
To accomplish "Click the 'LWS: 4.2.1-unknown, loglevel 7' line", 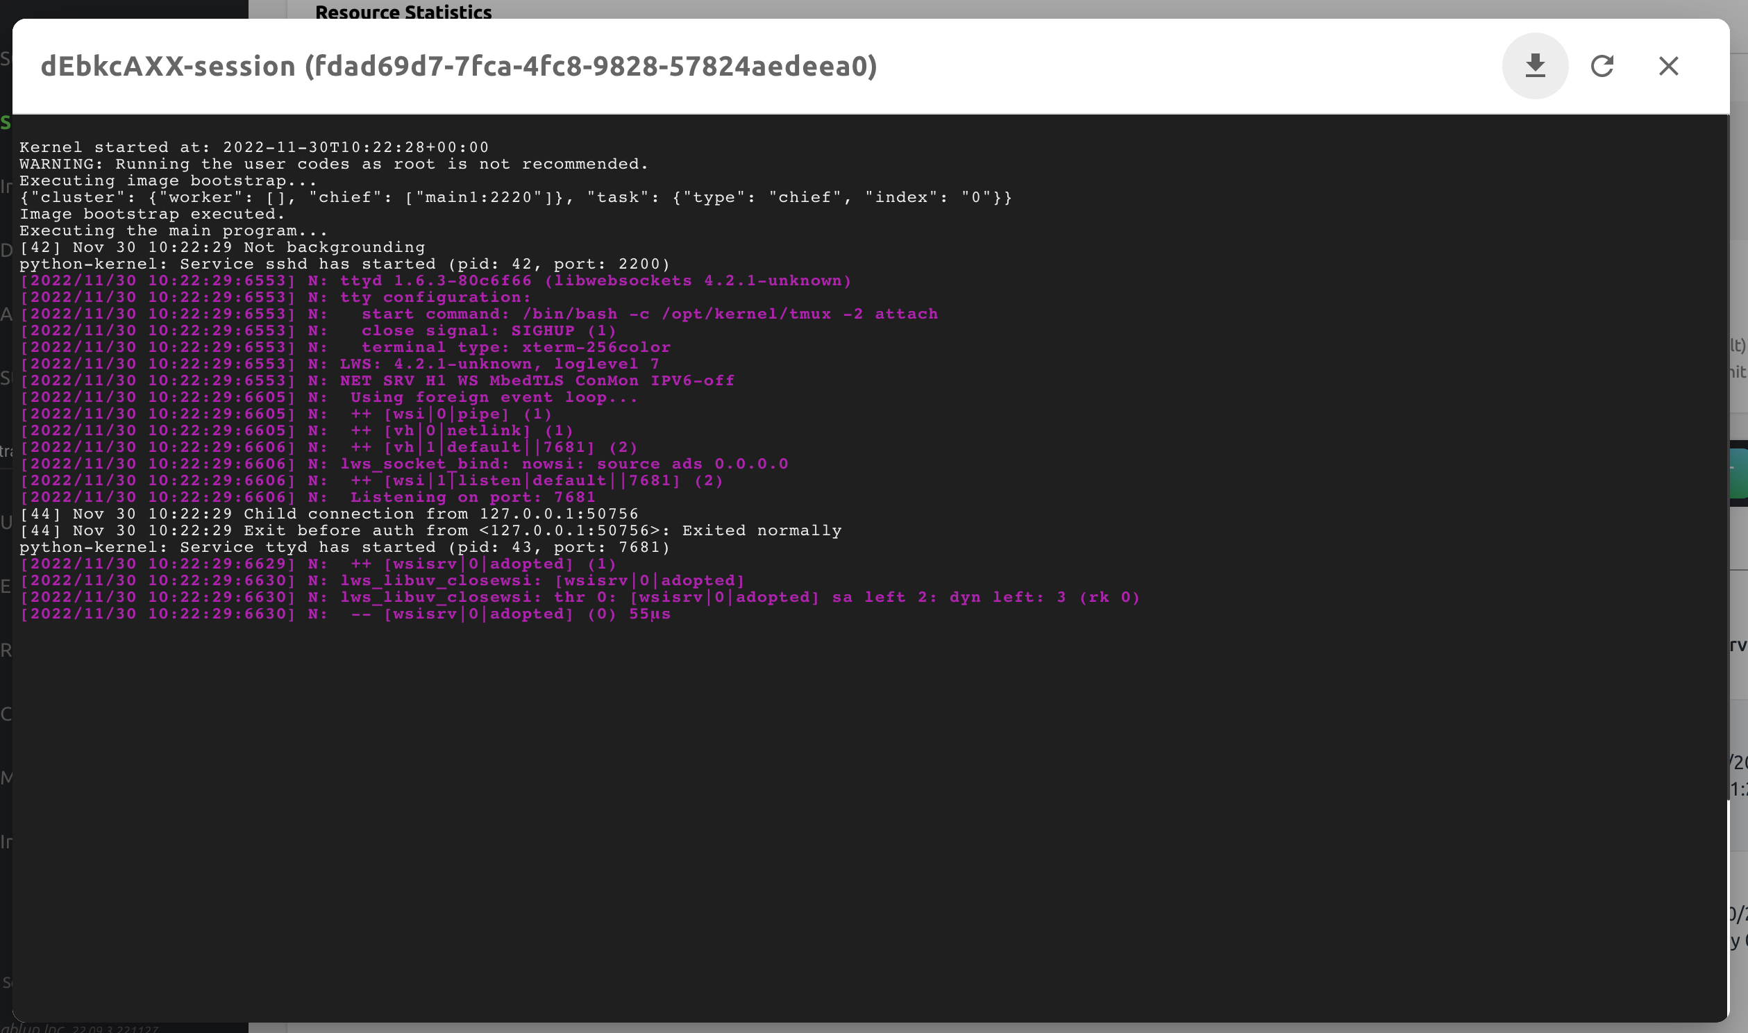I will click(x=339, y=364).
